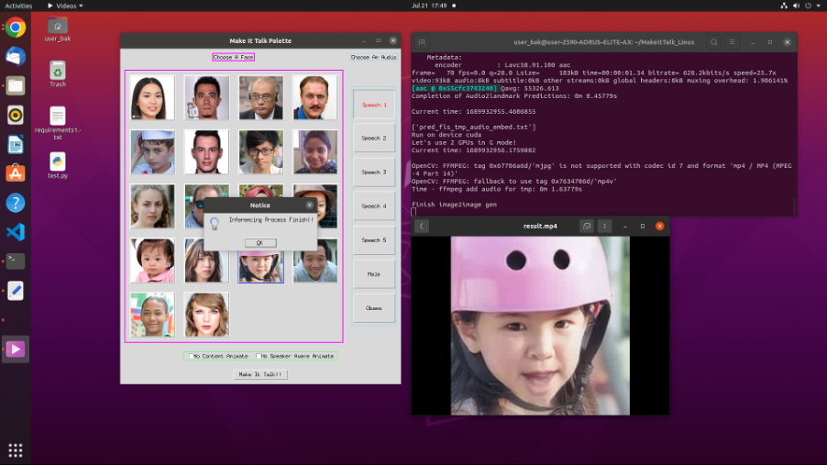Viewport: 827px width, 466px height.
Task: Select requirements1.txt file on desktop
Action: pyautogui.click(x=58, y=123)
